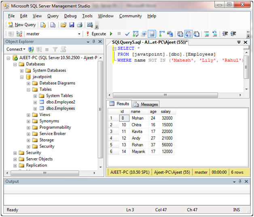This screenshot has width=254, height=217.
Task: Select Results to Grid icon
Action: [x=188, y=34]
